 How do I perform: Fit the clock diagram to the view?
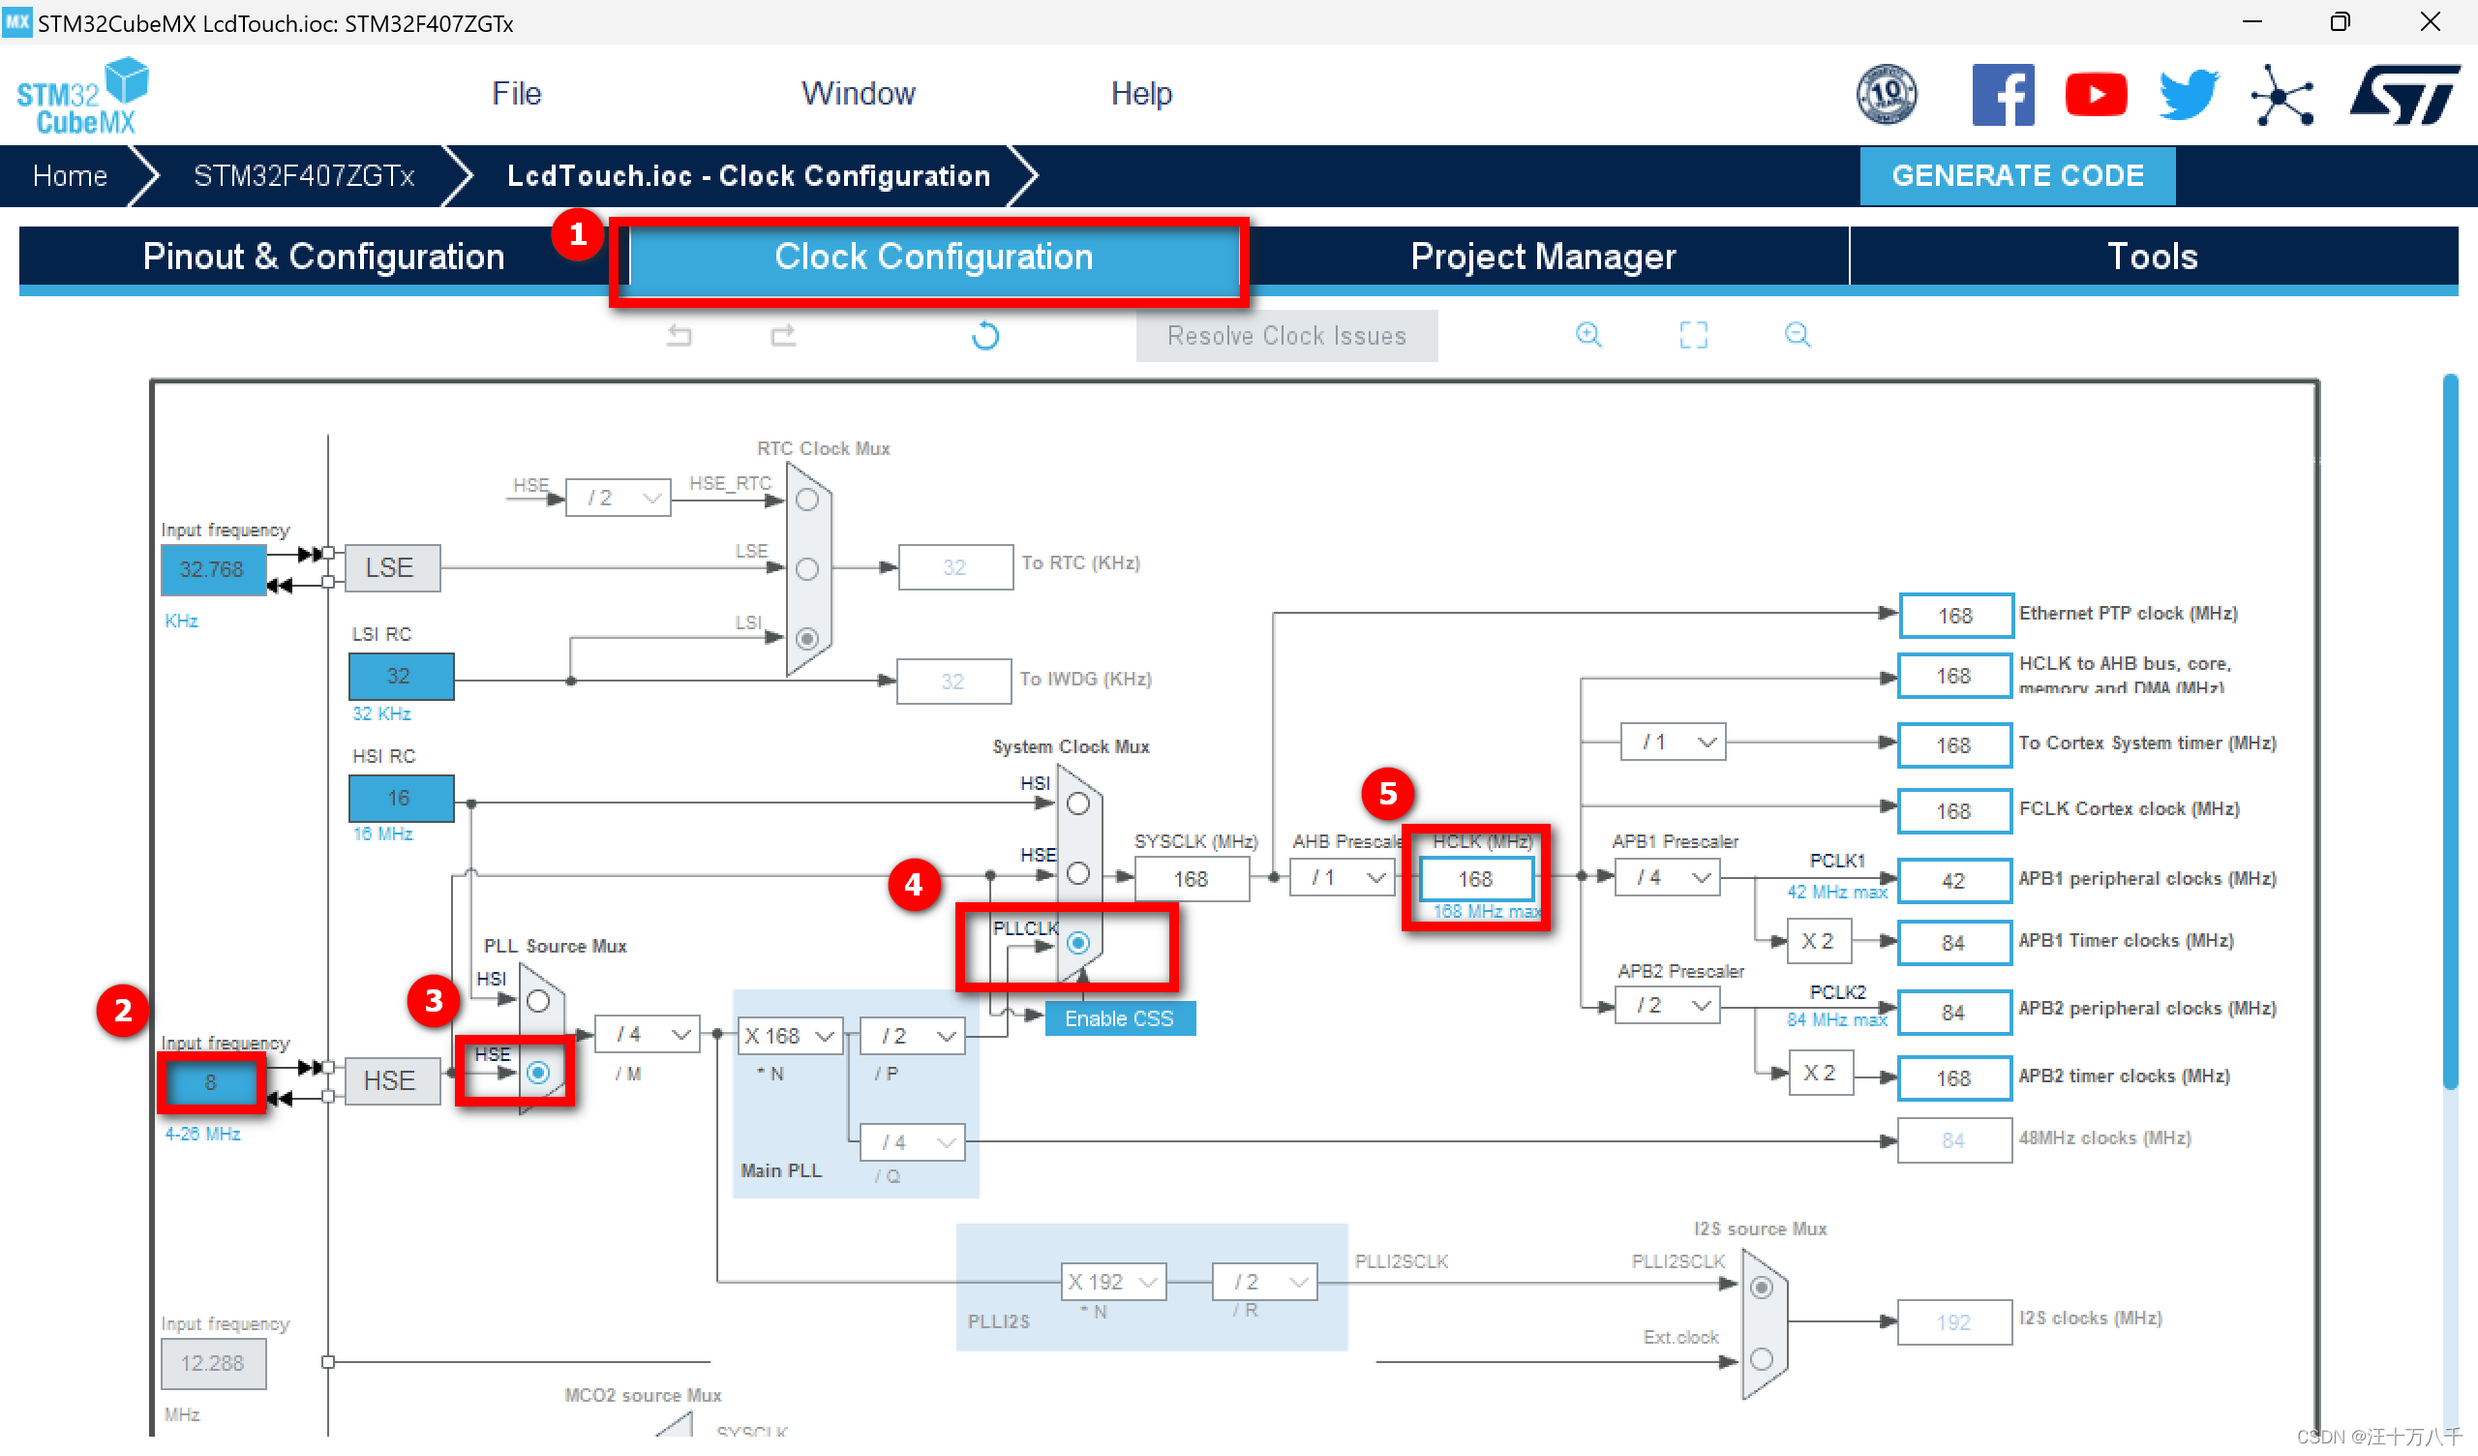[x=1693, y=335]
